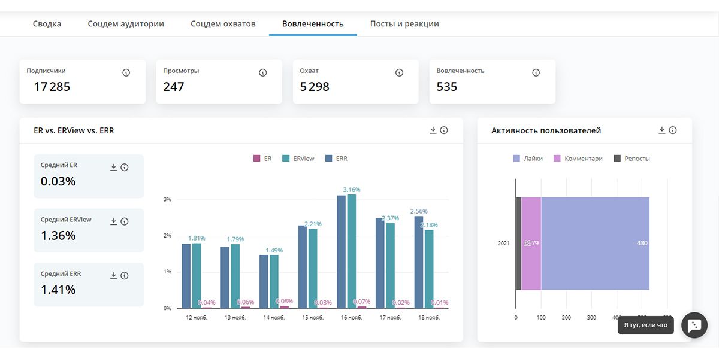
Task: Click info icon on Просмотры card
Action: [x=262, y=72]
